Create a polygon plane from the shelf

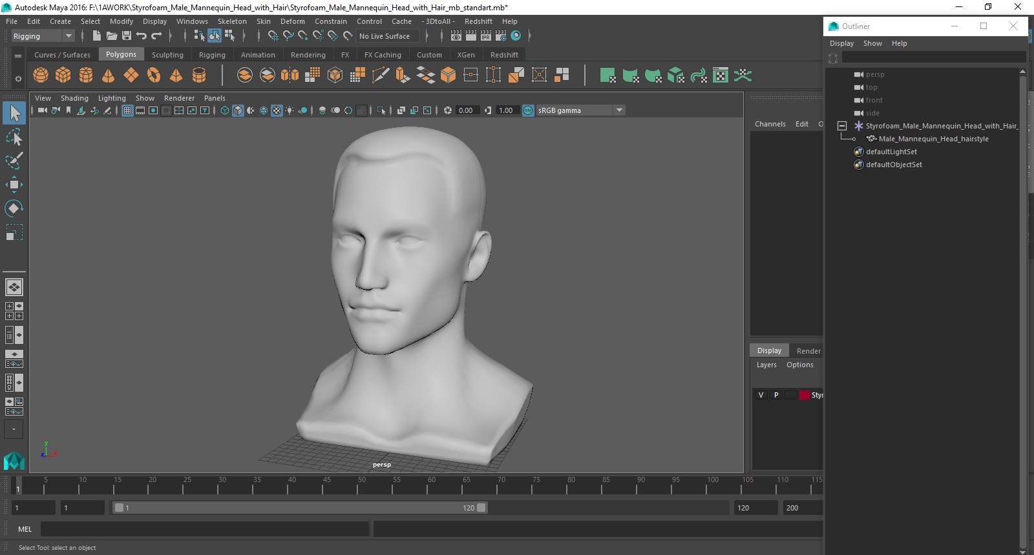pos(131,76)
